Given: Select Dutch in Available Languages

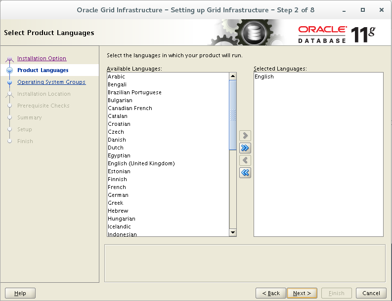Looking at the screenshot, I should click(x=168, y=148).
